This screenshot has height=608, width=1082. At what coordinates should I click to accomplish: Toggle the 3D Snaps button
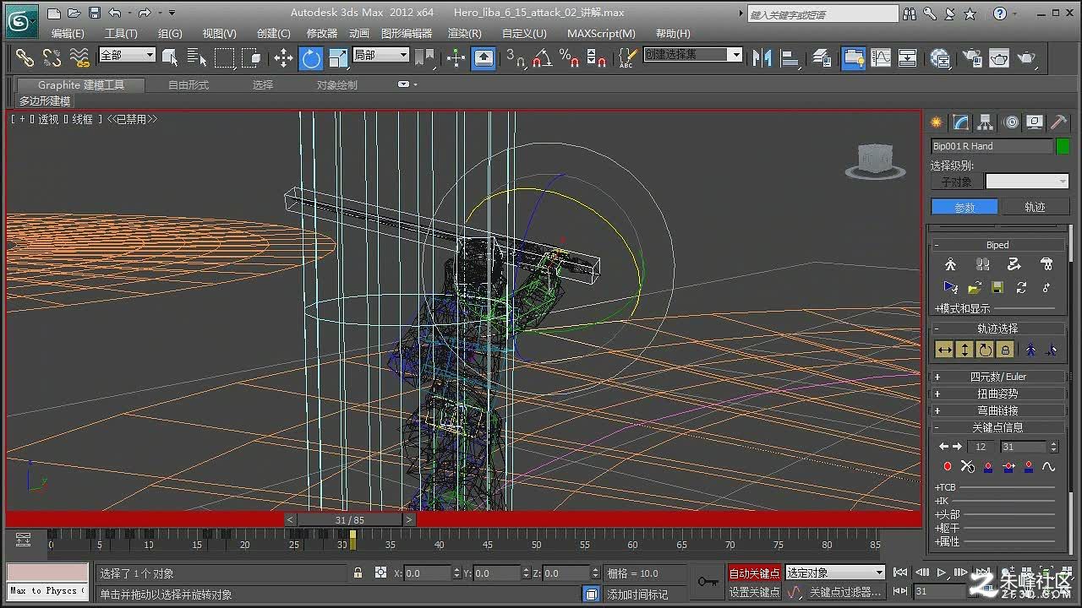click(x=515, y=57)
